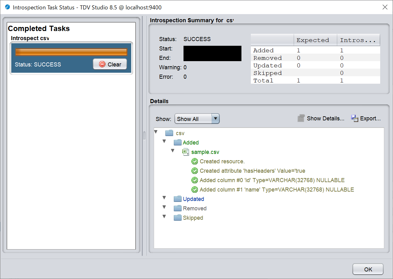Close the Introspection Task Status window
This screenshot has width=393, height=279.
coord(385,7)
